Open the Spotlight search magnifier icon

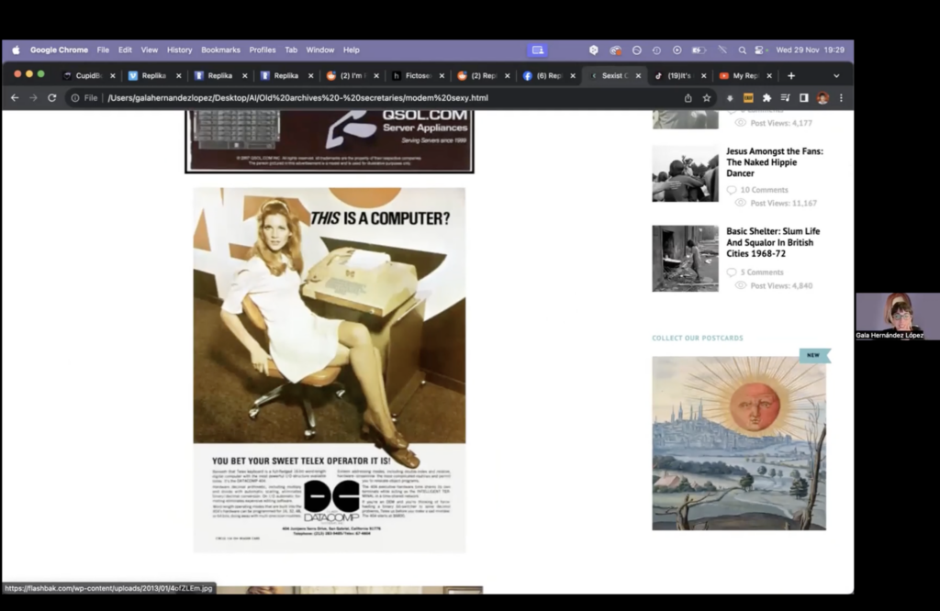point(742,50)
